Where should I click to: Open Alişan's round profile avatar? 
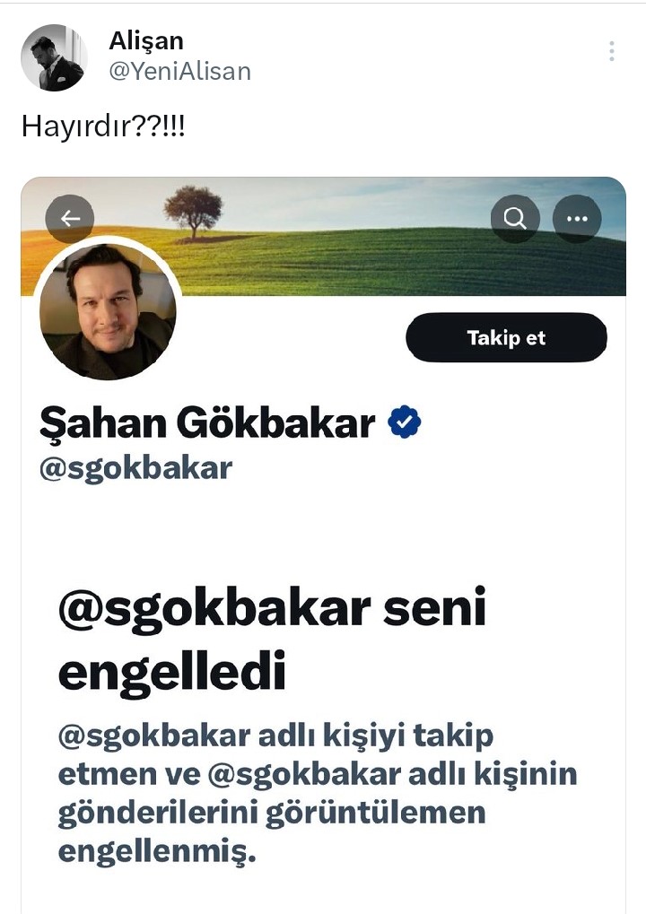[54, 57]
